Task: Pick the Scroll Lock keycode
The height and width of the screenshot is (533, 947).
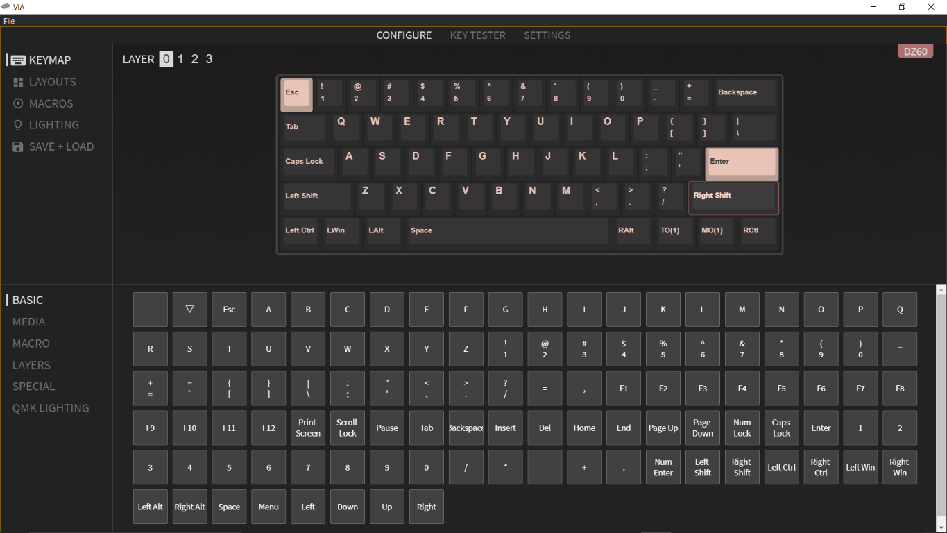Action: [x=348, y=428]
